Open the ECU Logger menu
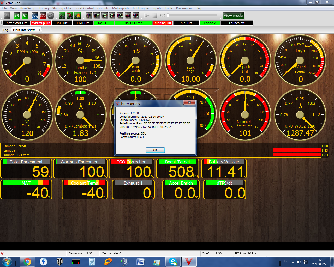The width and height of the screenshot is (334, 267). coord(141,8)
